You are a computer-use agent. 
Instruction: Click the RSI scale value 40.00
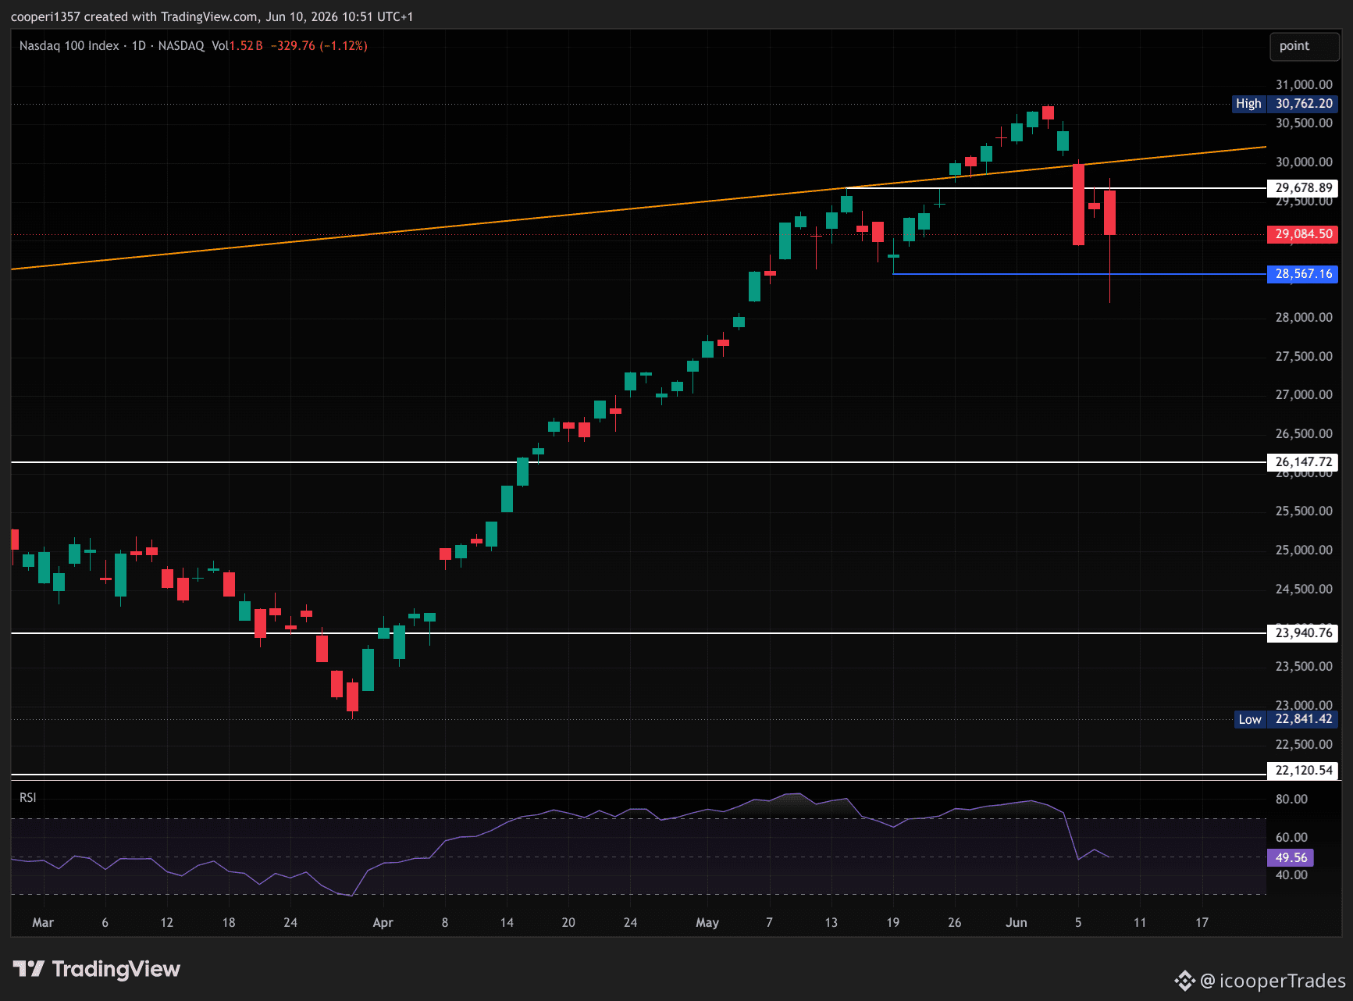click(x=1291, y=875)
